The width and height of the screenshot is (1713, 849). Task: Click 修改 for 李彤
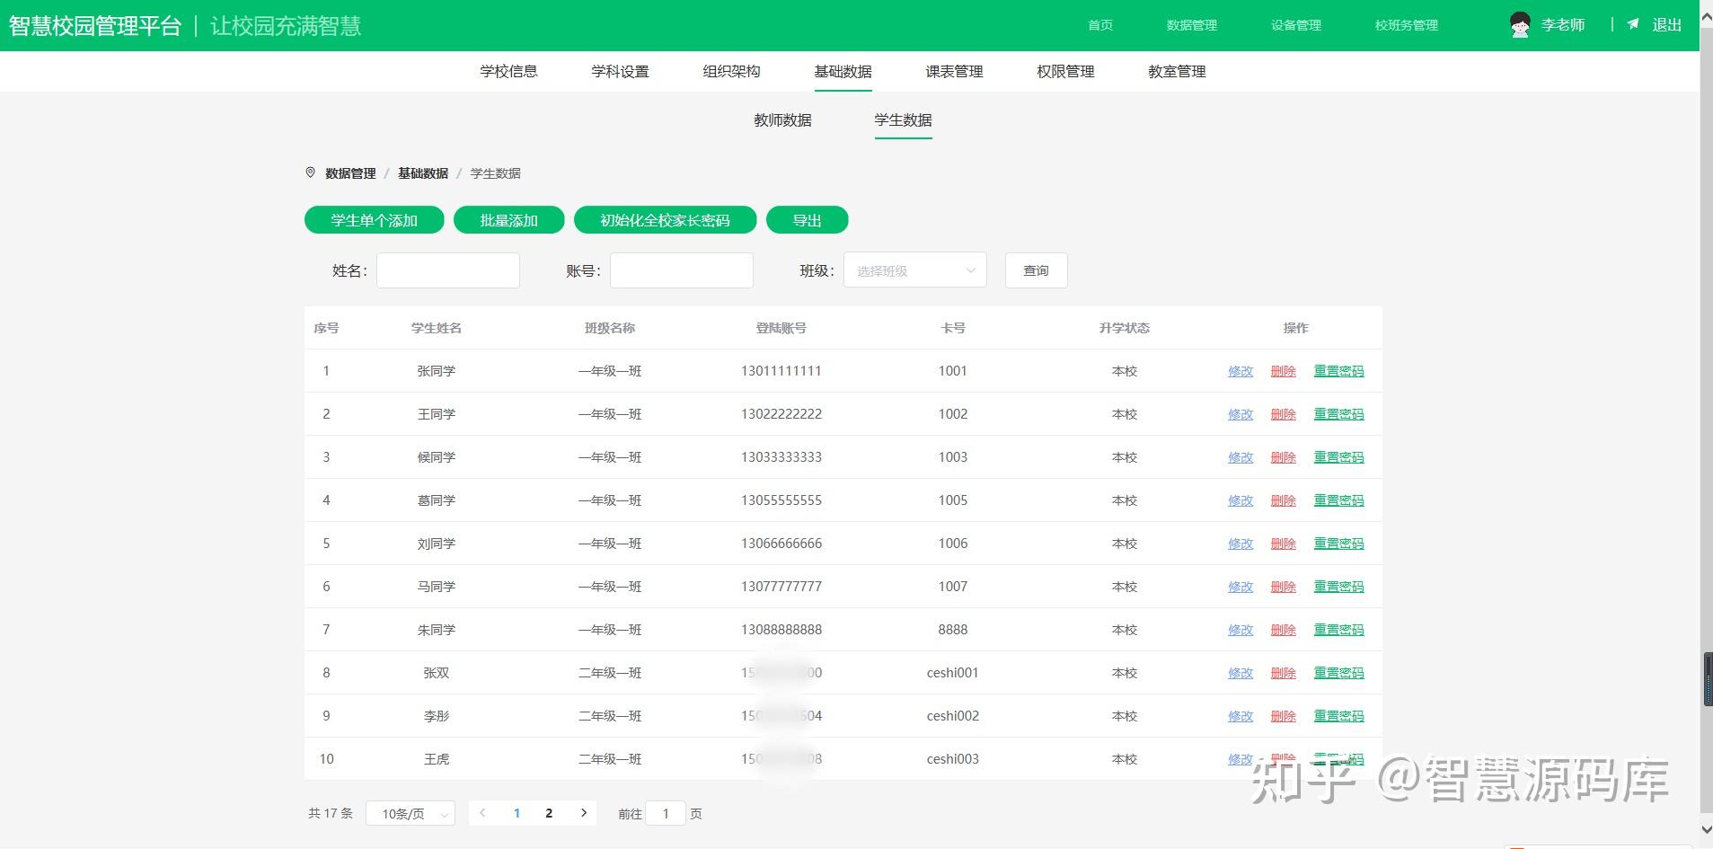(x=1241, y=716)
